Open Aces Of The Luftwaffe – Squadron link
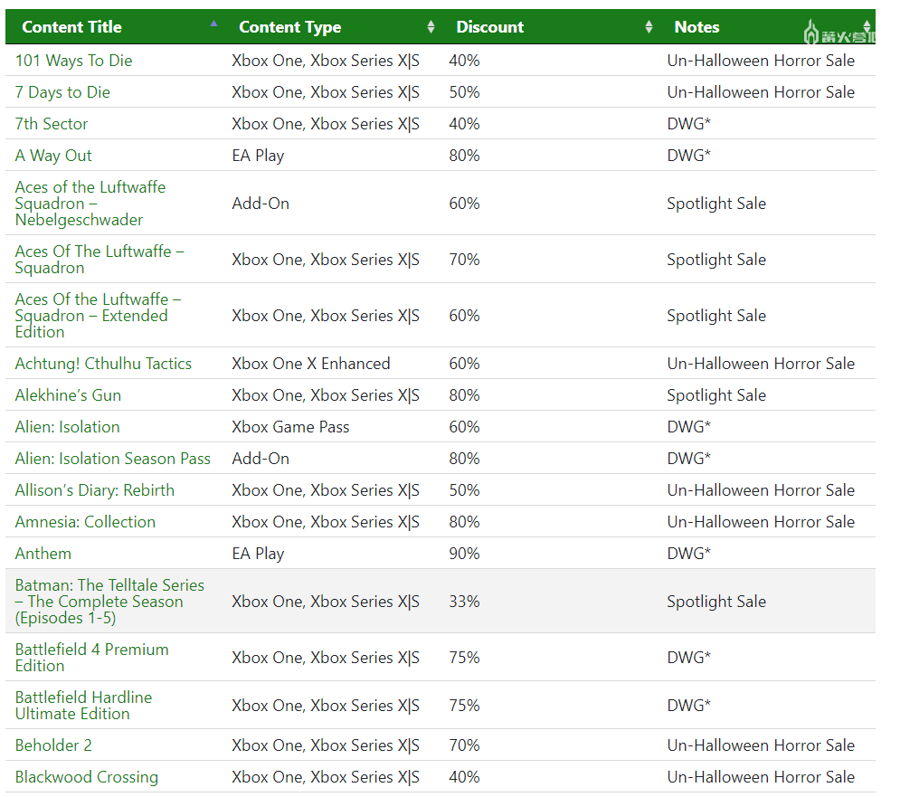Screen dimensions: 900x797 (99, 260)
